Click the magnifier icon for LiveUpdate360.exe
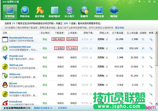The width and height of the screenshot is (158, 111). [151, 48]
